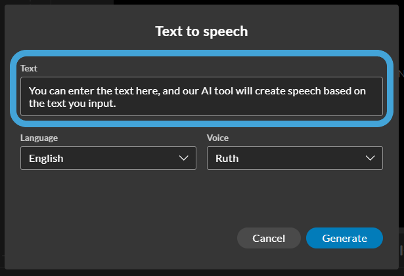The image size is (404, 276).
Task: Select the Ruth value in Voice field
Action: tap(227, 158)
